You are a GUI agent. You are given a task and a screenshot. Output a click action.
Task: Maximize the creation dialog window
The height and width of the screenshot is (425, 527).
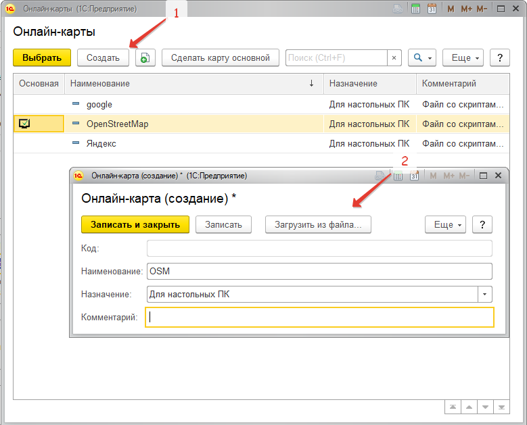483,176
